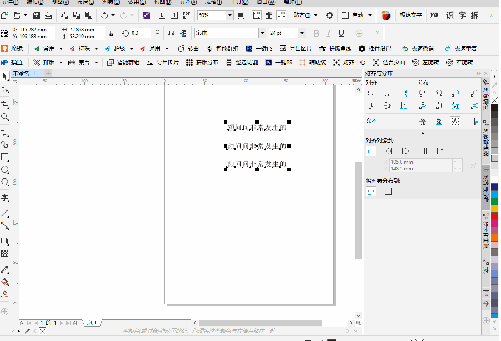Choose the Crop tool
501x341 pixels.
(5, 105)
